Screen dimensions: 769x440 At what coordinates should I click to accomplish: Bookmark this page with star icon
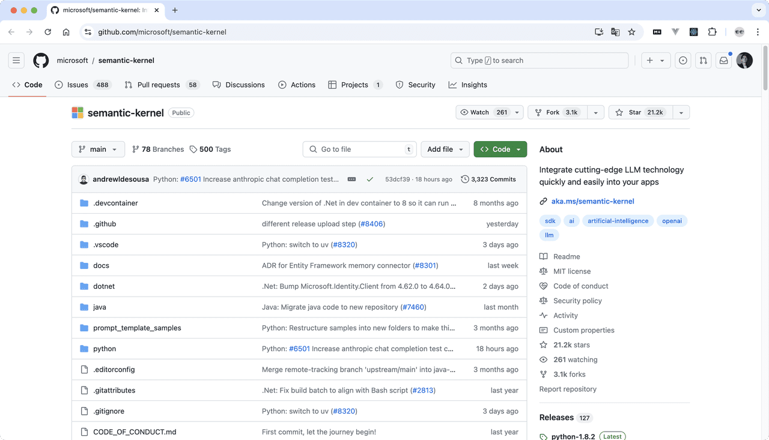631,32
